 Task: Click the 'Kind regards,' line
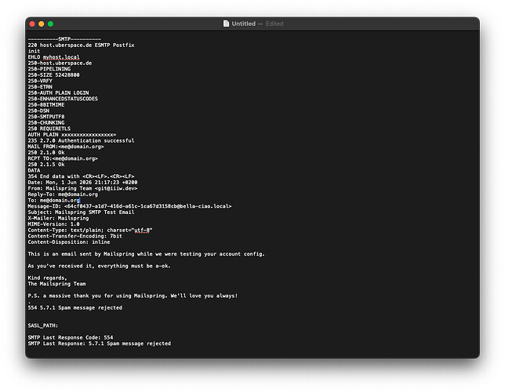tap(48, 278)
